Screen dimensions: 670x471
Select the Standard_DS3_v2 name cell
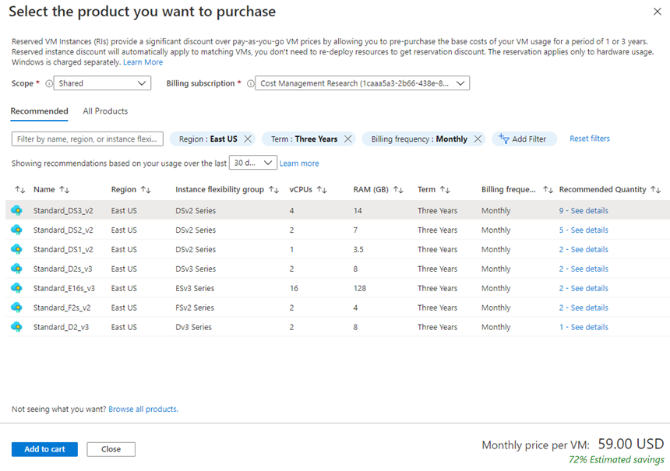pos(63,210)
